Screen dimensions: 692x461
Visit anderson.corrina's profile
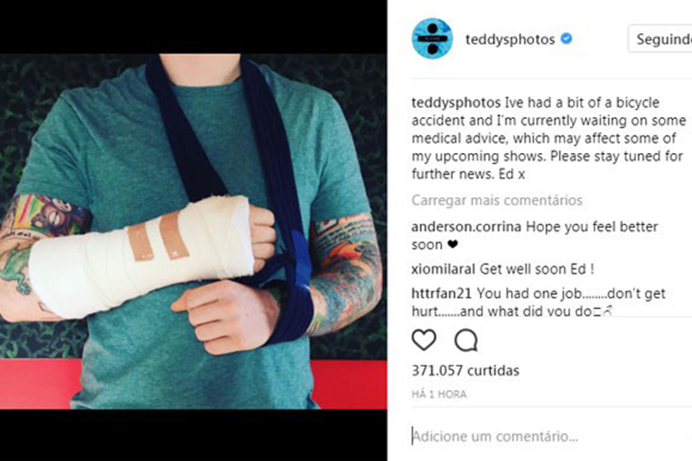[466, 227]
